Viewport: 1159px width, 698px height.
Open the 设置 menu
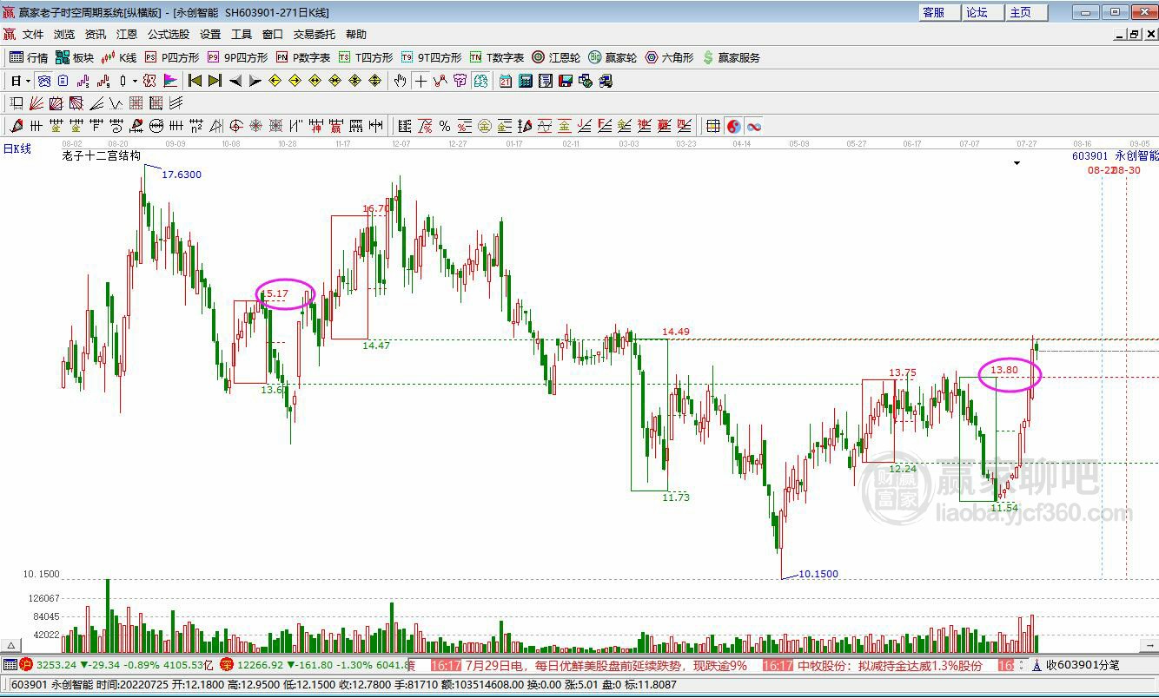pyautogui.click(x=210, y=35)
